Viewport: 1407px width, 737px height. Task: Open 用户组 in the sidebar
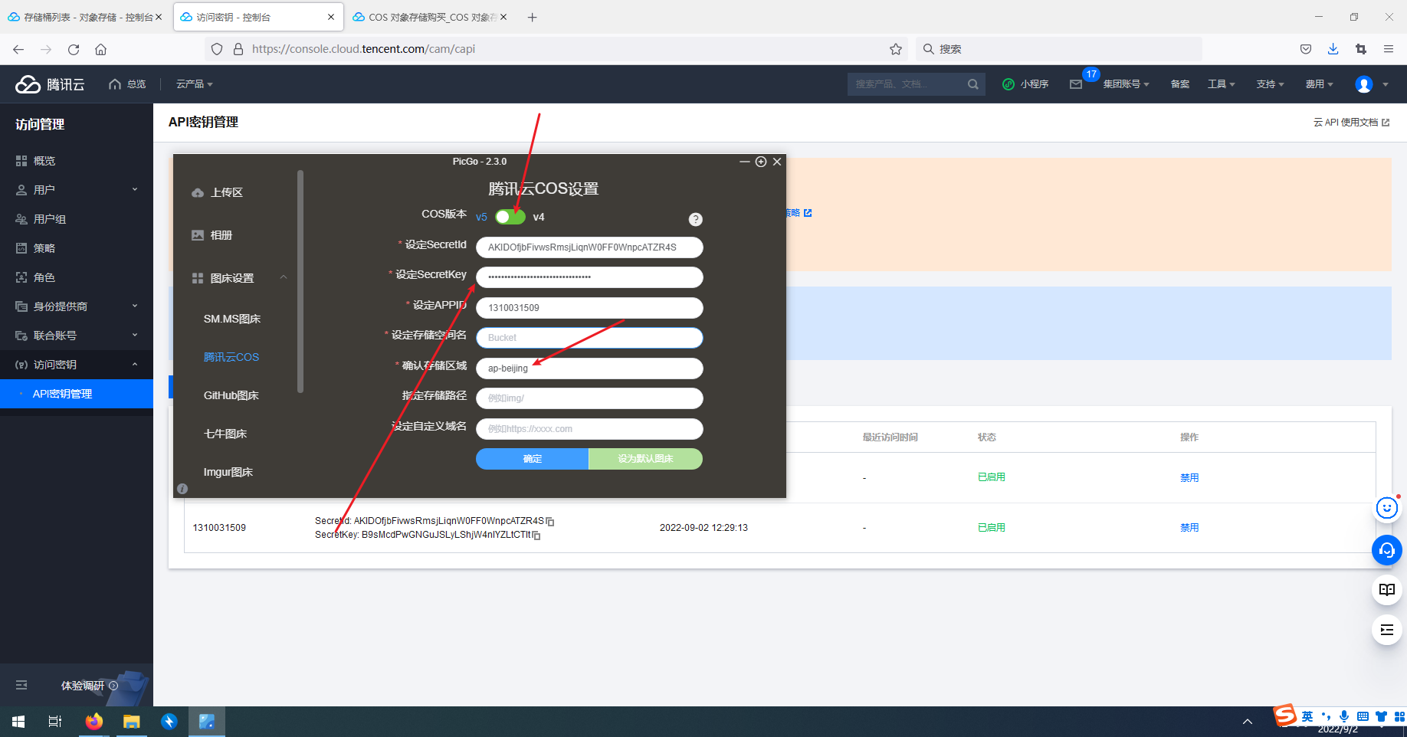77,219
